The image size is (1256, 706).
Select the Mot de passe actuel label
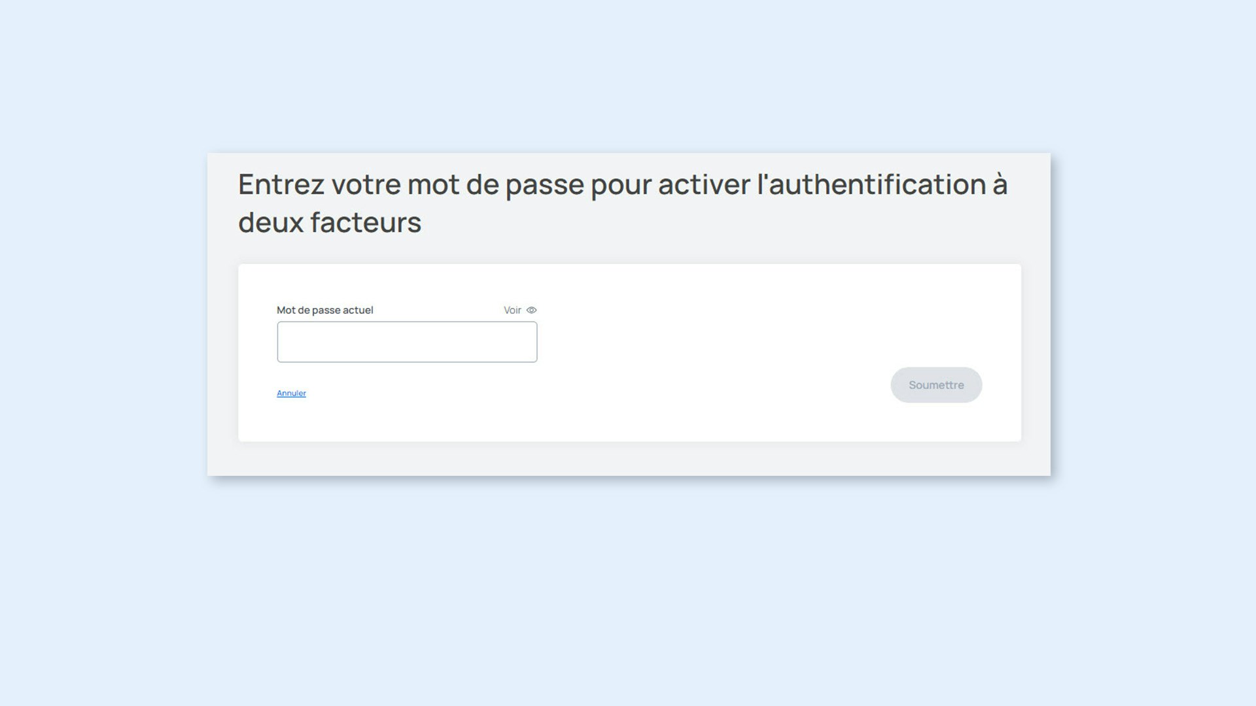(x=325, y=310)
